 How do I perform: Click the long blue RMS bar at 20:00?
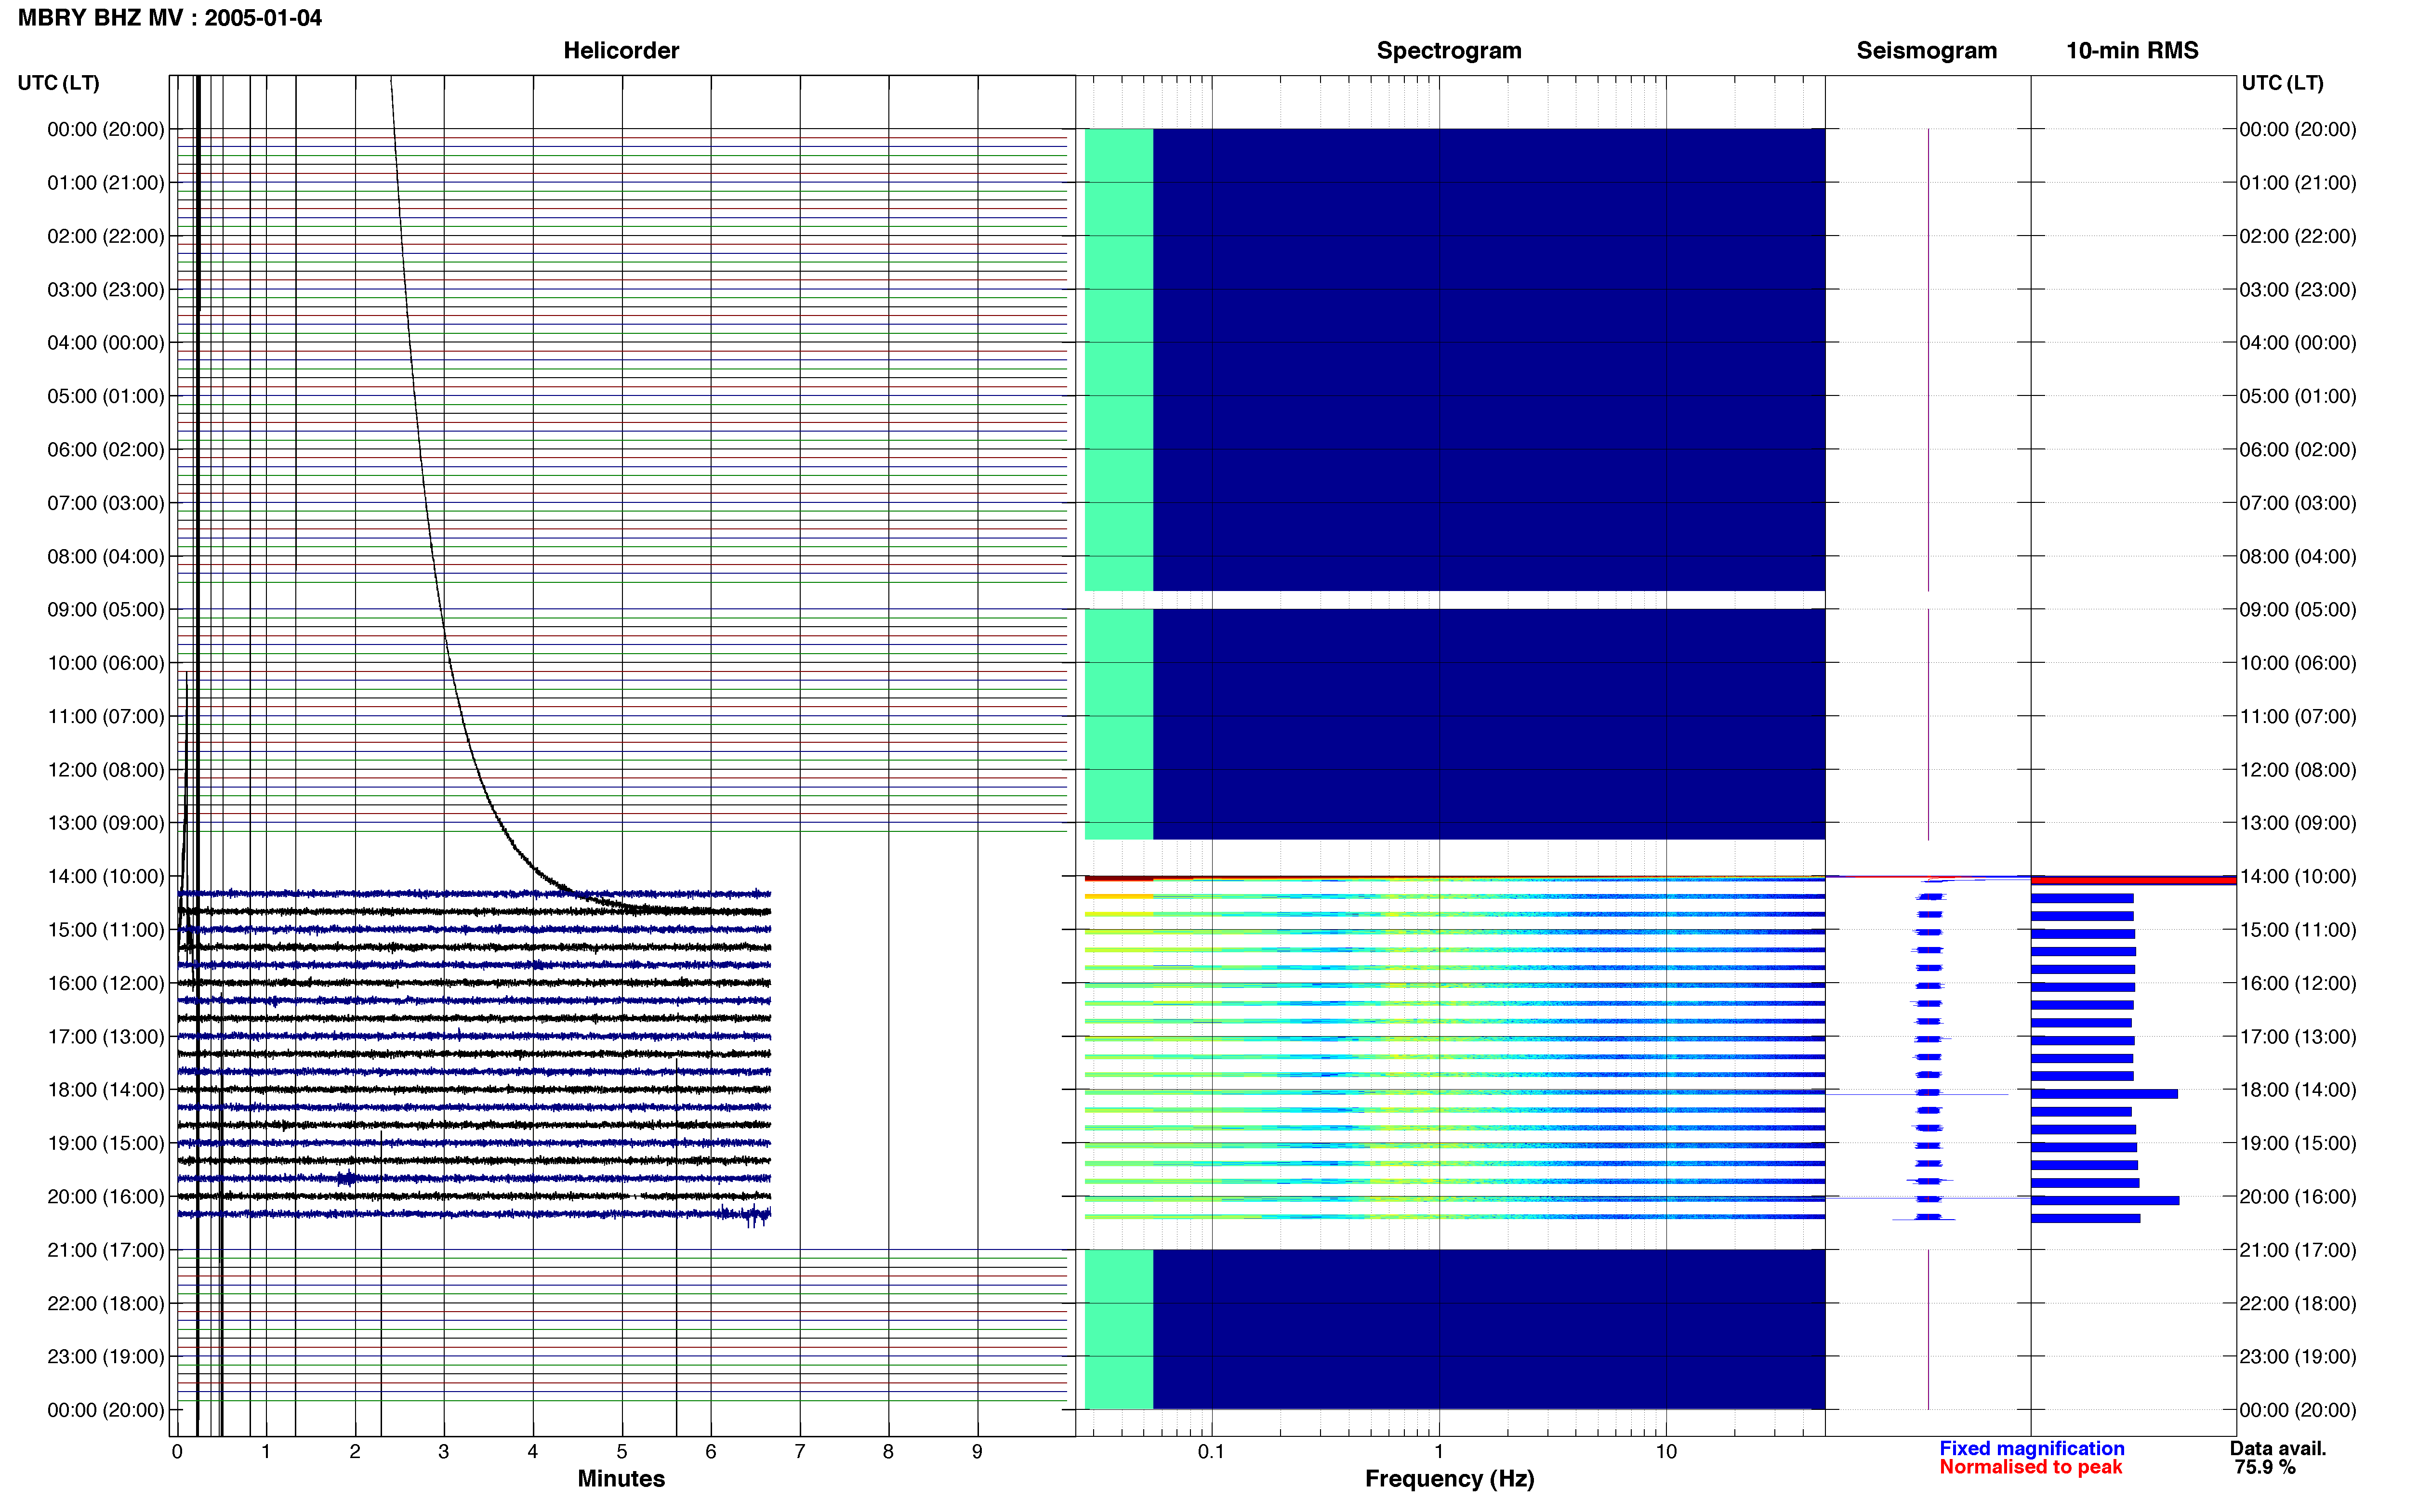[x=2105, y=1200]
